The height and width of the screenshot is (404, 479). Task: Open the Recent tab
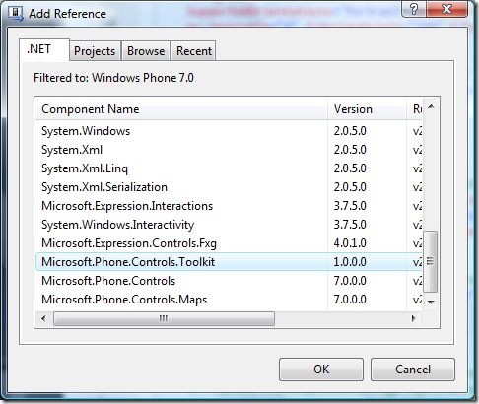pos(194,51)
